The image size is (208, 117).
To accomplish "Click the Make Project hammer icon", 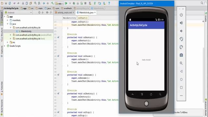I will click(53, 3).
